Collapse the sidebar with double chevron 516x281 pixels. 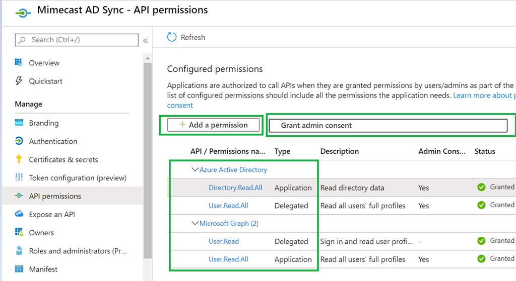[x=146, y=41]
